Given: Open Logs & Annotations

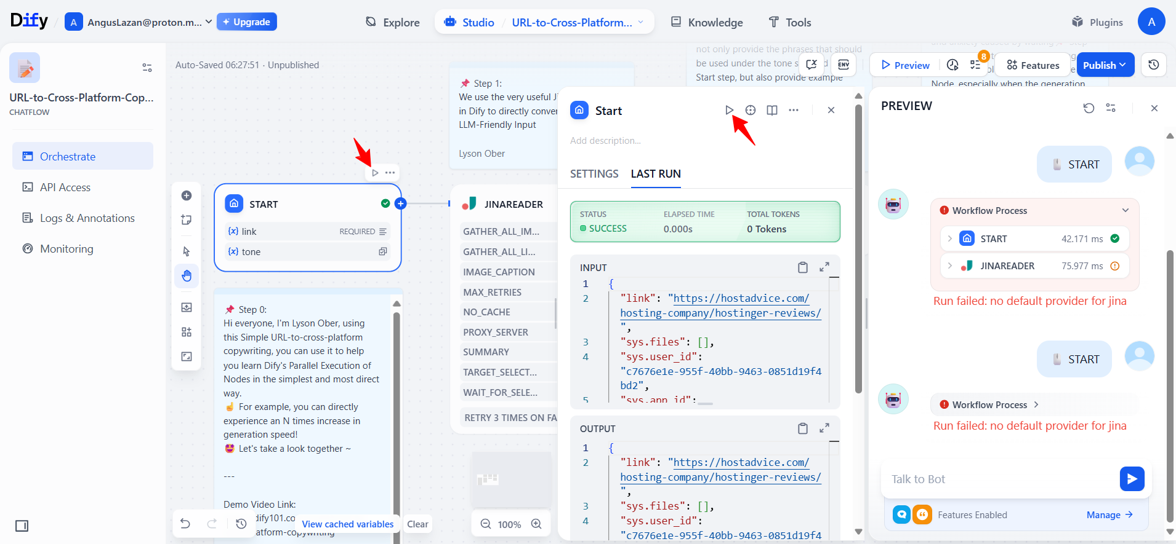Looking at the screenshot, I should tap(83, 218).
